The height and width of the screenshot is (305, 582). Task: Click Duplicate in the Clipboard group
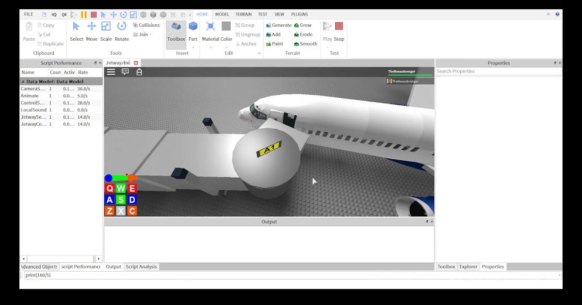[50, 44]
